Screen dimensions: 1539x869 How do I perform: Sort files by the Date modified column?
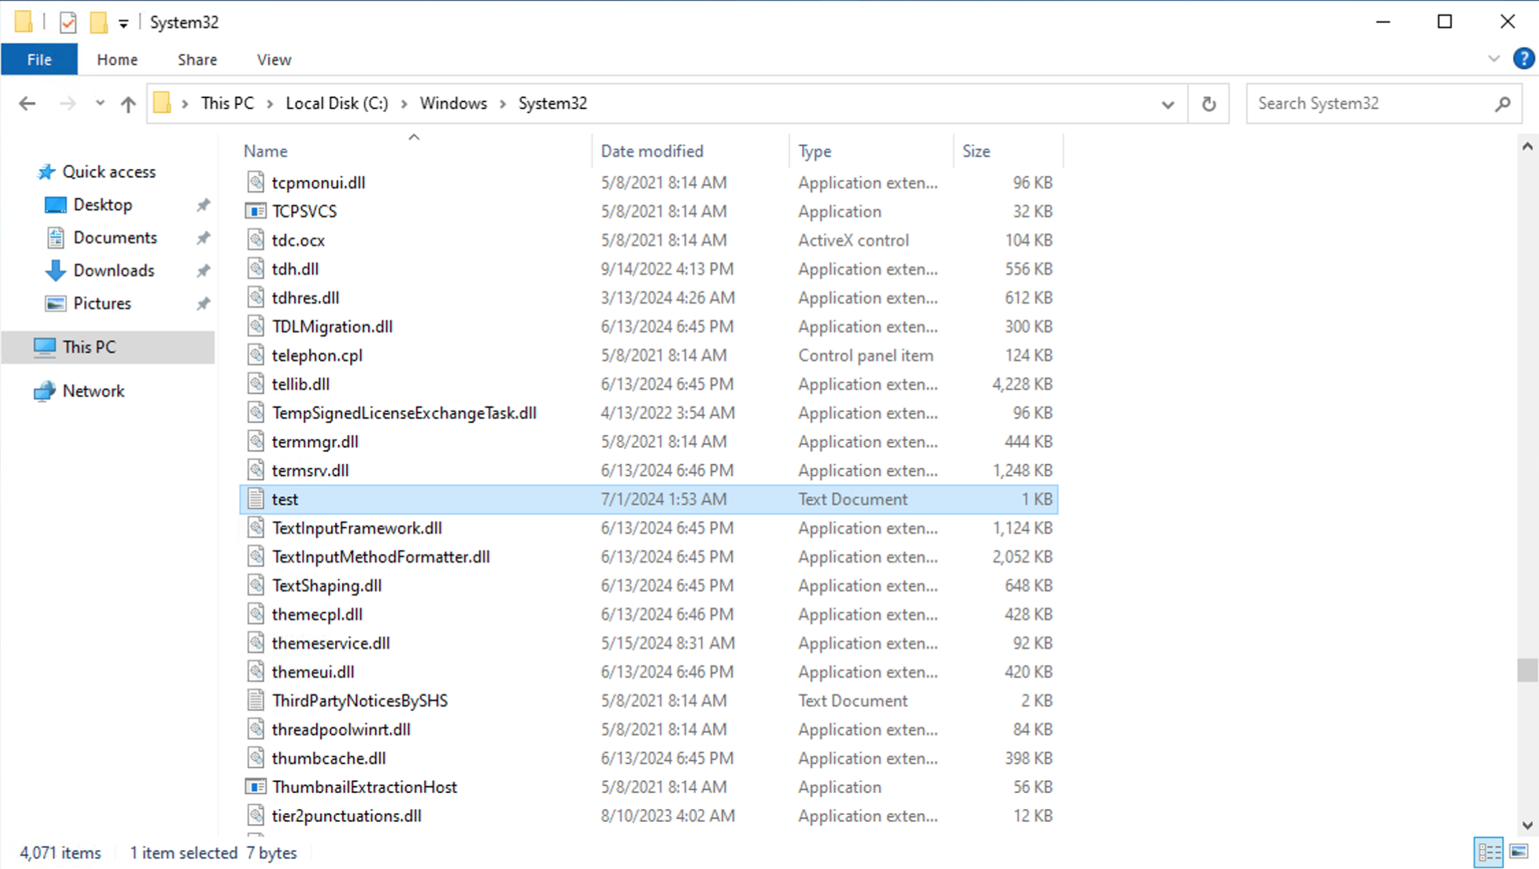[x=652, y=151]
